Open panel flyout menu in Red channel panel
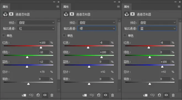This screenshot has height=100, width=182. click(58, 7)
